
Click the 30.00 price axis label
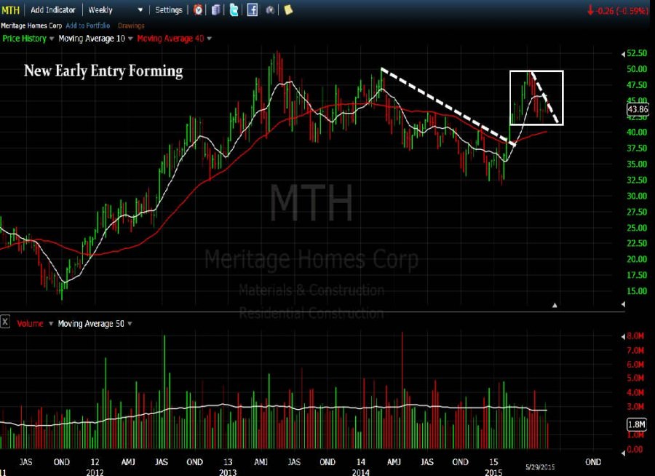pos(637,196)
